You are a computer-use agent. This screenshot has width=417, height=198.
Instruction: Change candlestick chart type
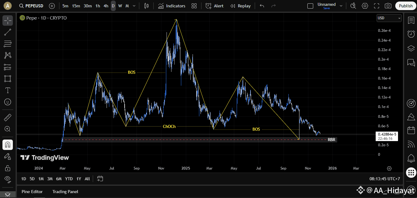(x=146, y=6)
